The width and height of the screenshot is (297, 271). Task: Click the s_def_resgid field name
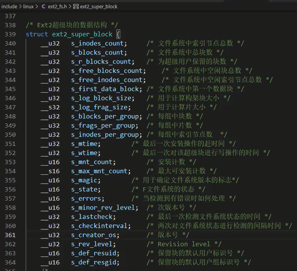click(x=94, y=262)
